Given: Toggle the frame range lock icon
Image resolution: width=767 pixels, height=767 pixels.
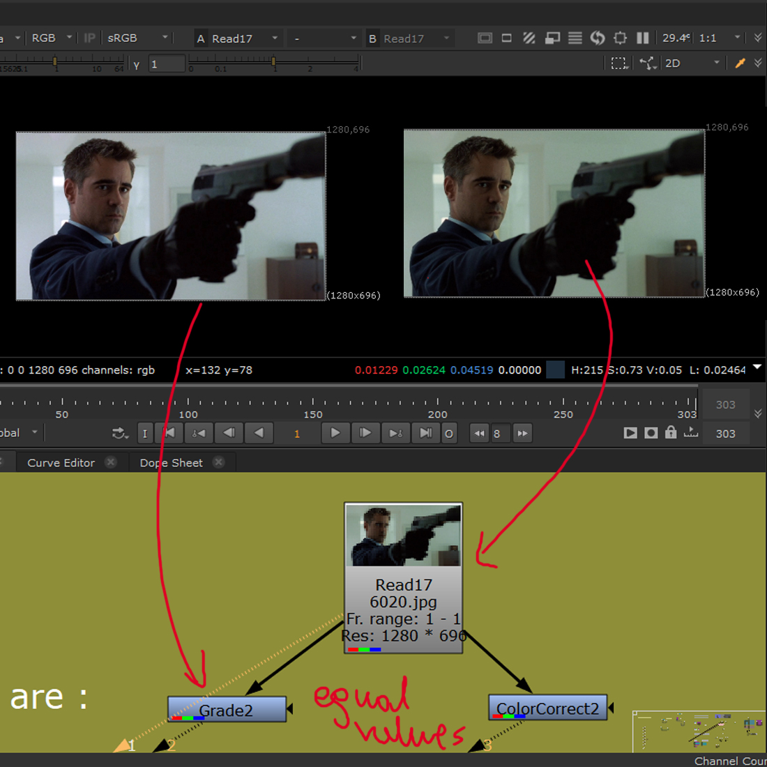Looking at the screenshot, I should 671,432.
